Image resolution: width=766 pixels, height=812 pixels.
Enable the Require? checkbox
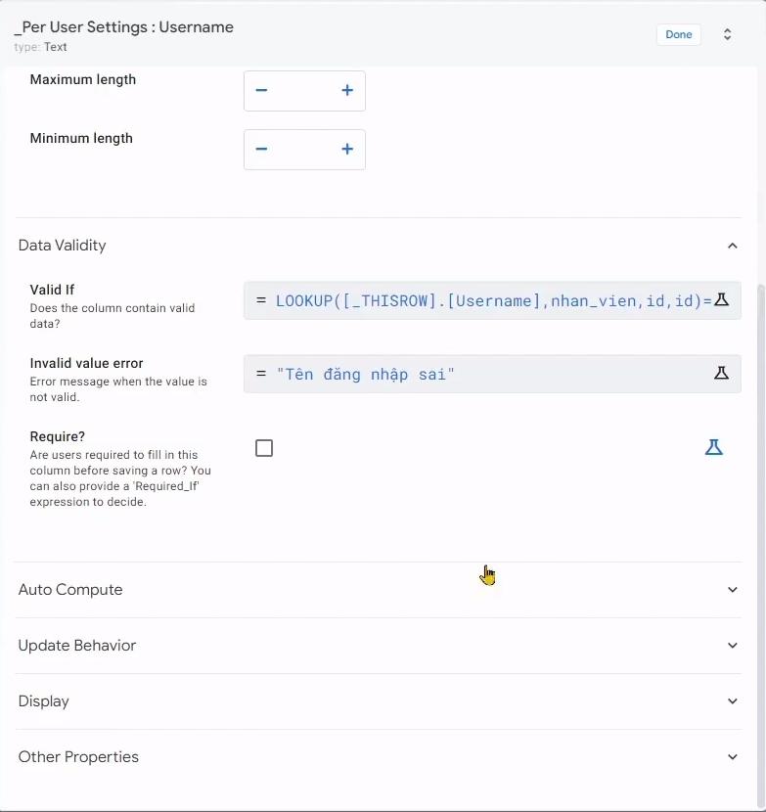click(264, 447)
